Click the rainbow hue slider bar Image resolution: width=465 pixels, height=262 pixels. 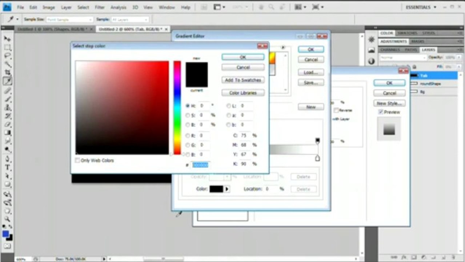click(x=177, y=108)
